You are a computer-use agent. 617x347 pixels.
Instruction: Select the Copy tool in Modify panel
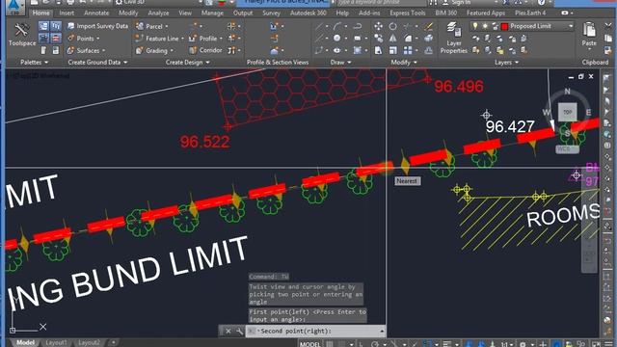[x=378, y=39]
